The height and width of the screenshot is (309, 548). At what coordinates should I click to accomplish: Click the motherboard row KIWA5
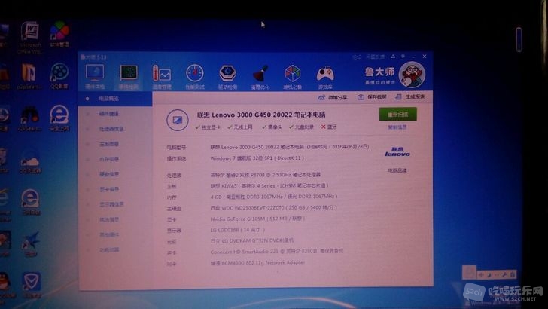click(269, 186)
